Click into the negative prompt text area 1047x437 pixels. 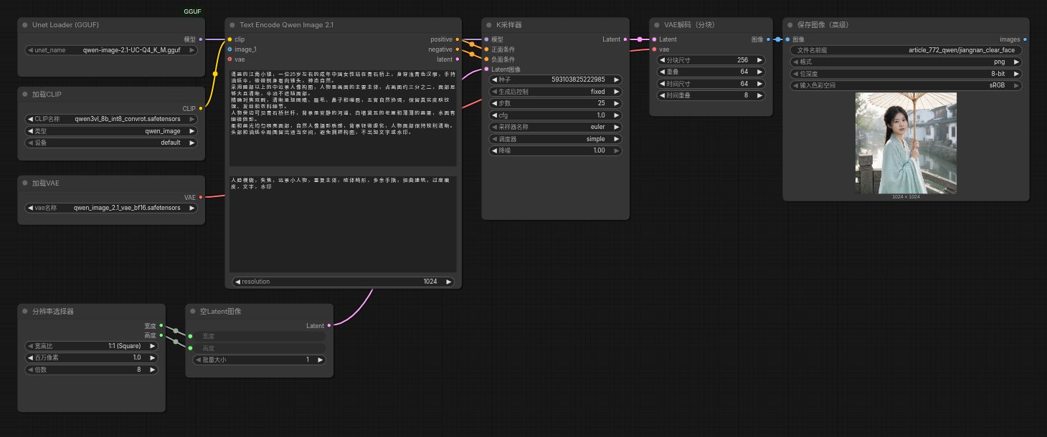point(344,224)
